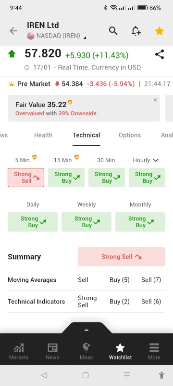Viewport: 173px width, 386px height.
Task: Add alert using bell plus icon
Action: click(136, 31)
